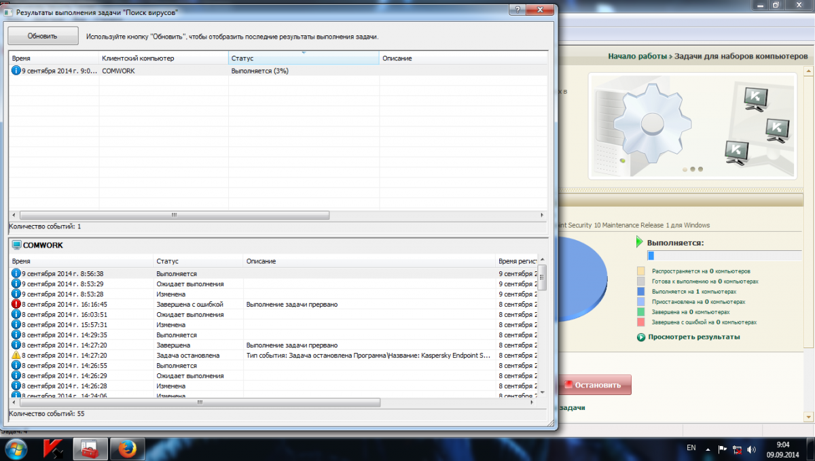Click the info icon of the 15:57:31 event
815x461 pixels.
pyautogui.click(x=16, y=324)
